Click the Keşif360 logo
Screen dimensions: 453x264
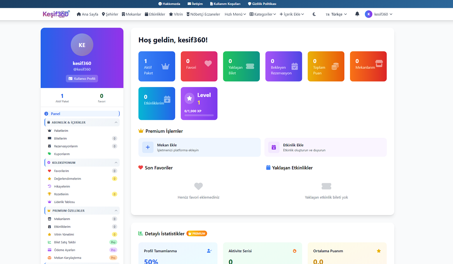point(56,14)
